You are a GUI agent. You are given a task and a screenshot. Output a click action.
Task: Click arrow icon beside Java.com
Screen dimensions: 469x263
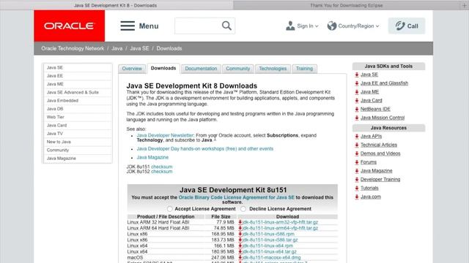click(357, 197)
